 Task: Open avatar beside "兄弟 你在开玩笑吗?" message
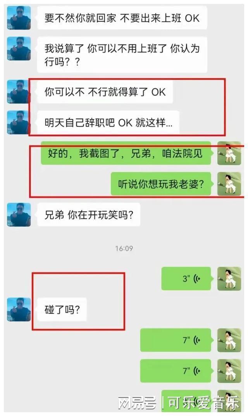pos(19,215)
